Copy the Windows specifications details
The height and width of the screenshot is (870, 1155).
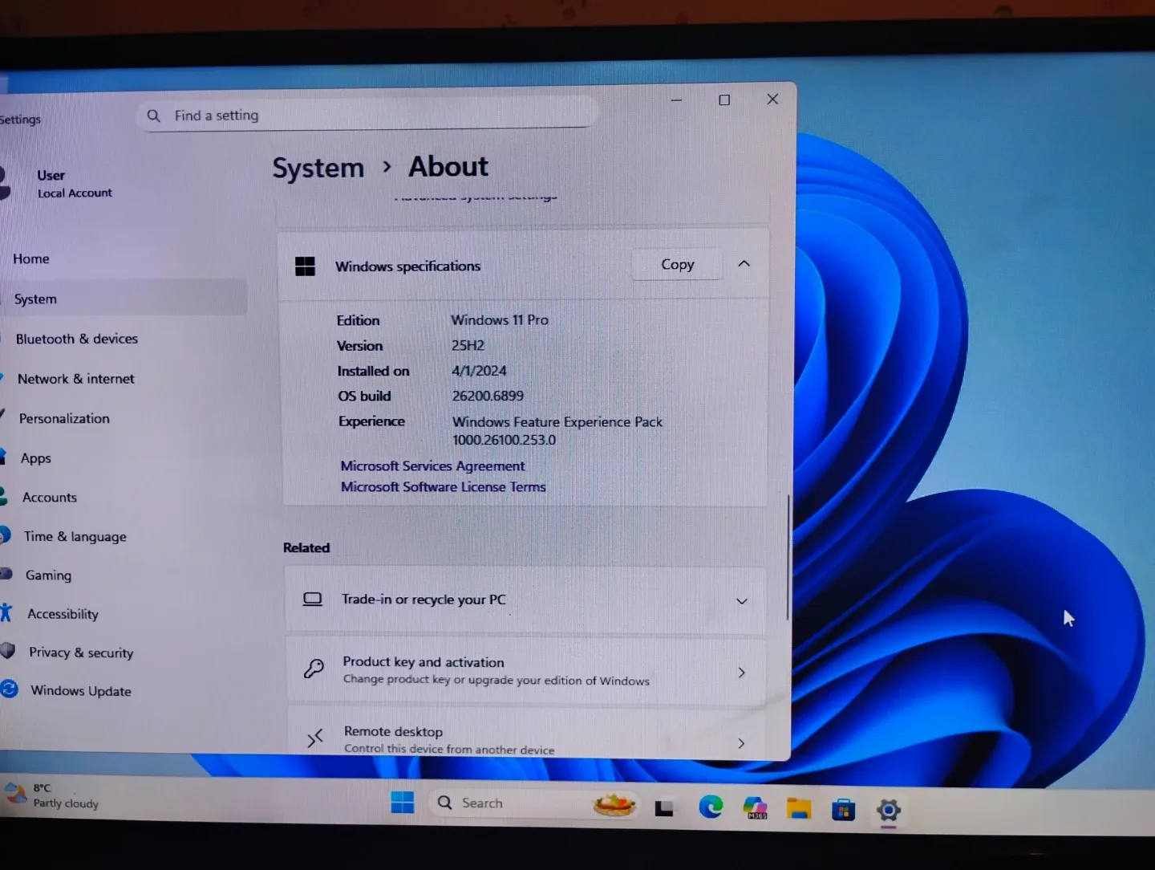pyautogui.click(x=676, y=264)
